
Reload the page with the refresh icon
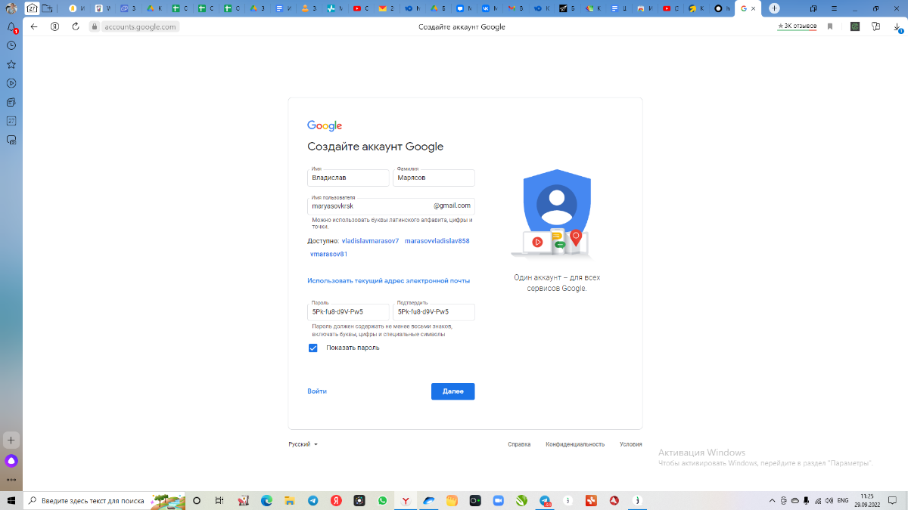[76, 26]
